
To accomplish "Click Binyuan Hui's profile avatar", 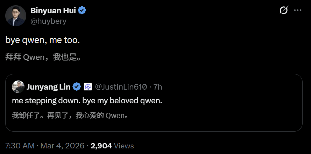I will pyautogui.click(x=16, y=16).
